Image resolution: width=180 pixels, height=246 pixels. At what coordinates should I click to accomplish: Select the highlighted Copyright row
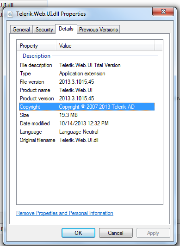pyautogui.click(x=87, y=107)
